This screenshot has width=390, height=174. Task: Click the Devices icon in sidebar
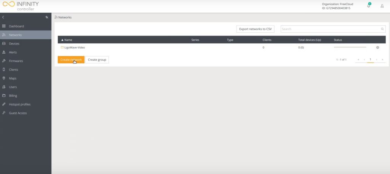[4, 43]
